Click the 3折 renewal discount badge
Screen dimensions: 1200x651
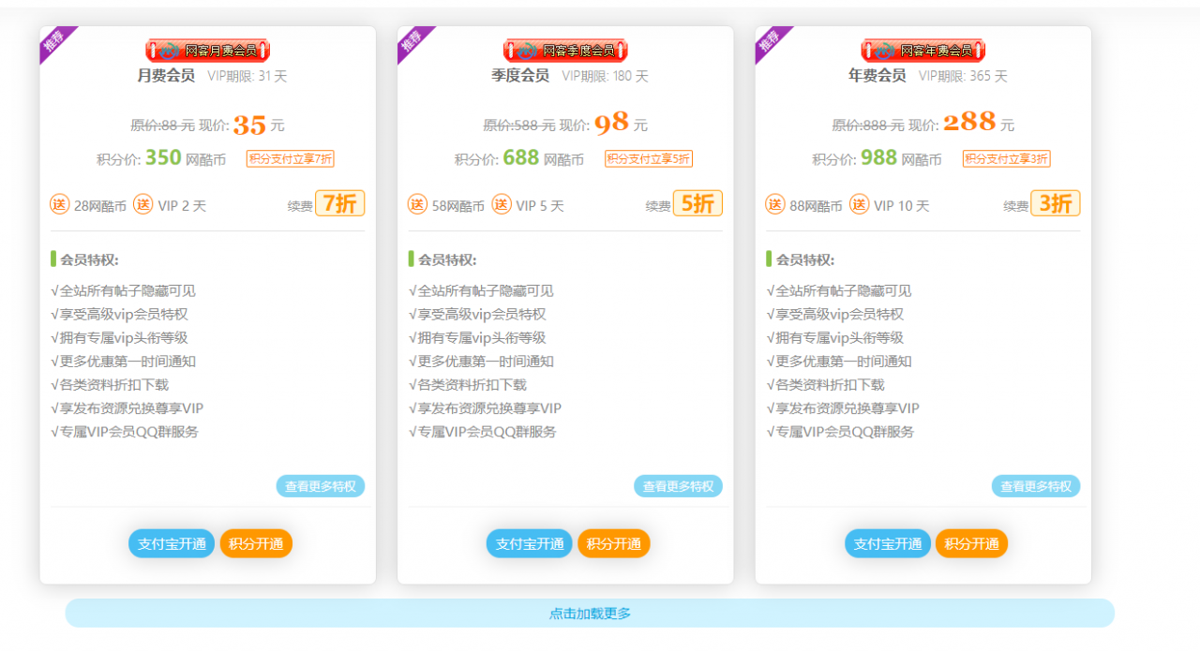1056,203
